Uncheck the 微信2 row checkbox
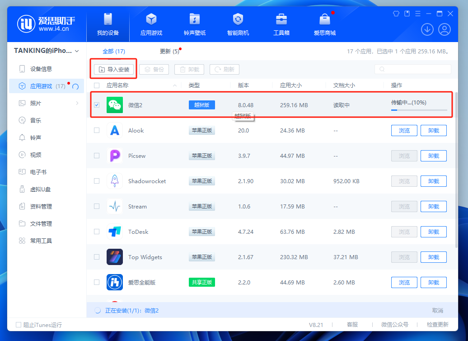Screen dimensions: 468x341 97,105
